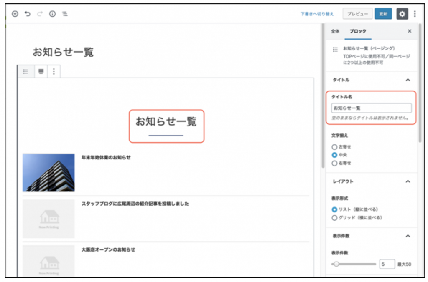Switch to the 全体 tab
This screenshot has width=428, height=282.
tap(335, 31)
